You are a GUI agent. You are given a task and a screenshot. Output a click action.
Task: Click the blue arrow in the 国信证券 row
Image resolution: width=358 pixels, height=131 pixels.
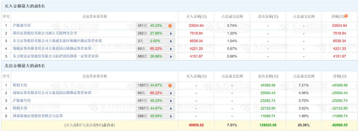171,33
